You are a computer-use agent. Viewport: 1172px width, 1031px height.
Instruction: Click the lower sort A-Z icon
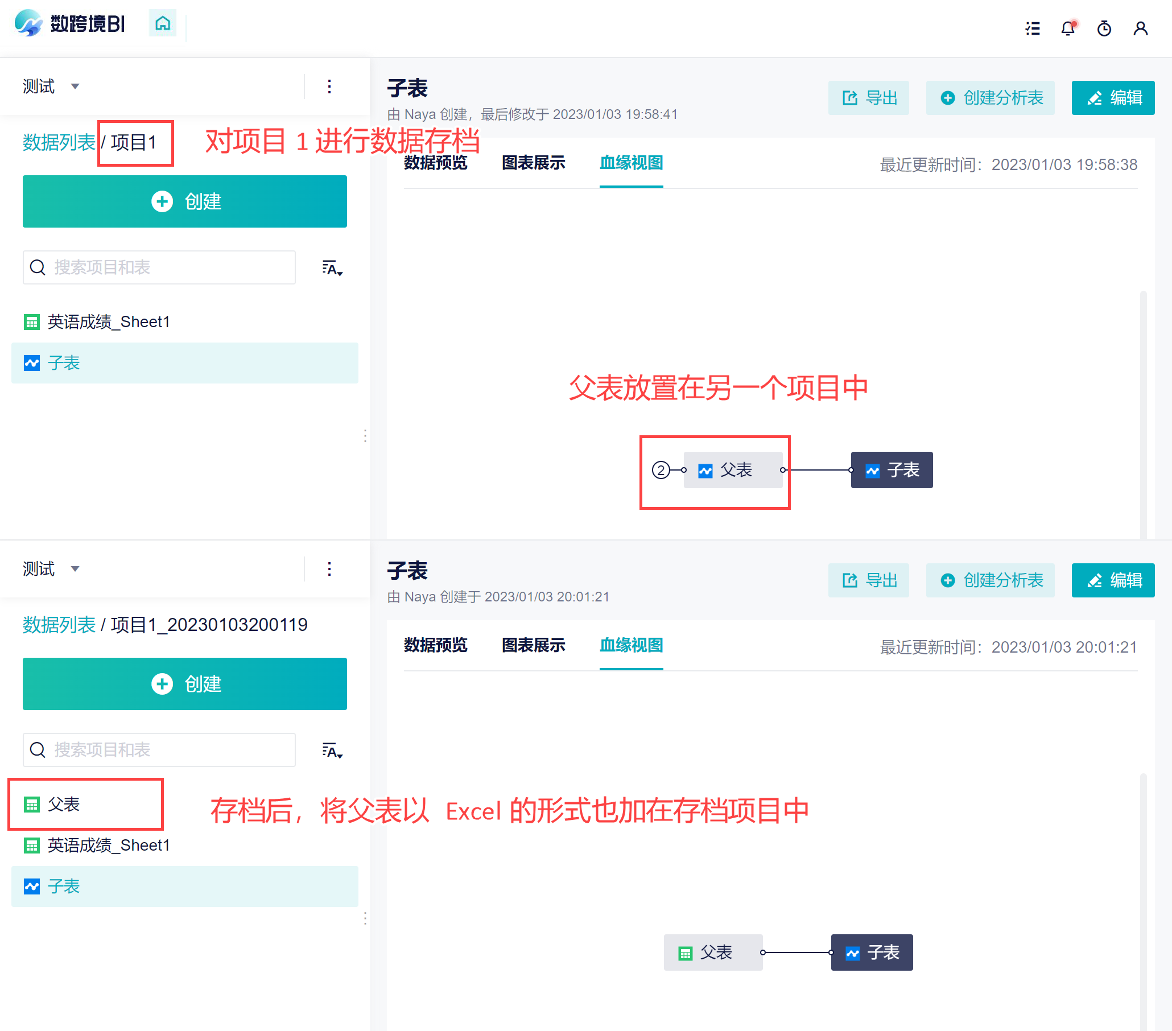pos(332,750)
